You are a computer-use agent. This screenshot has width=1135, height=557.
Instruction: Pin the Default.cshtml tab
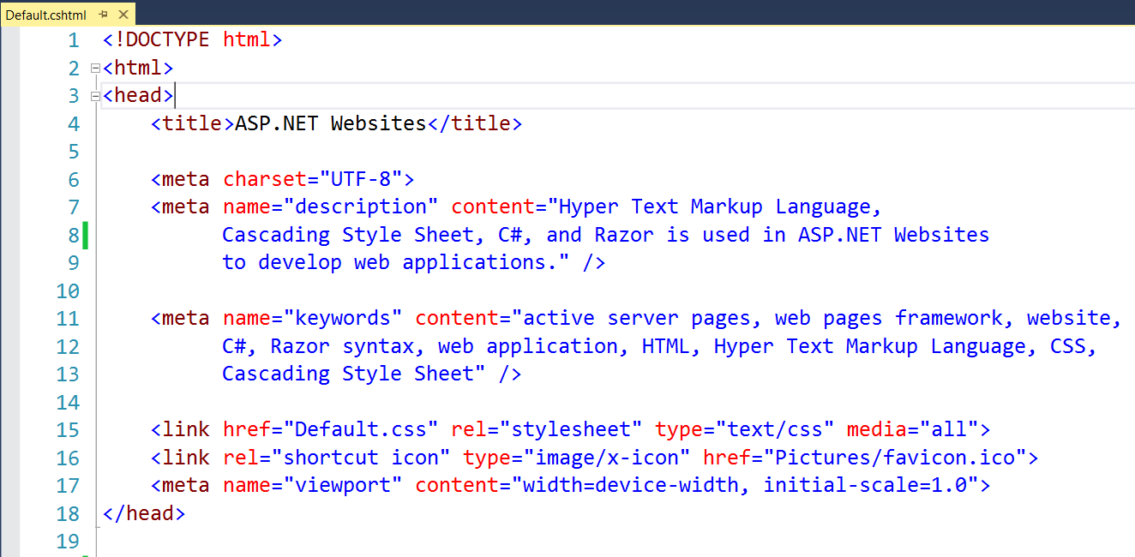103,15
